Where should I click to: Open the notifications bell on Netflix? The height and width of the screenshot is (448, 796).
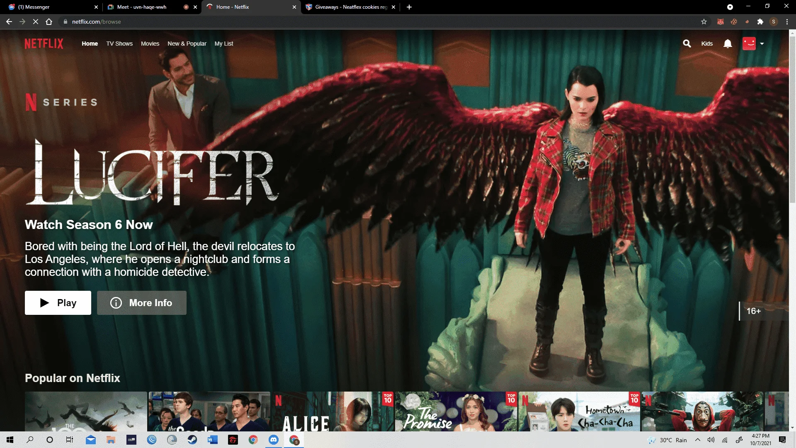tap(728, 44)
